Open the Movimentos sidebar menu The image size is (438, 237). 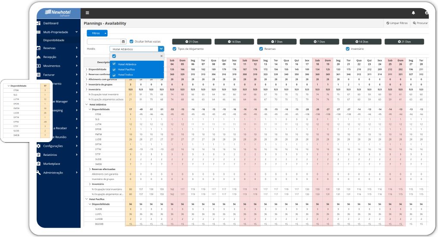coord(52,66)
